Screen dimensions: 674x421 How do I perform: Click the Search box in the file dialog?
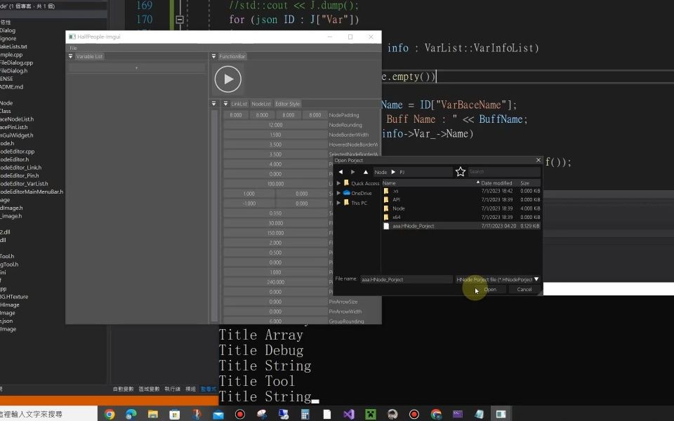click(x=504, y=172)
